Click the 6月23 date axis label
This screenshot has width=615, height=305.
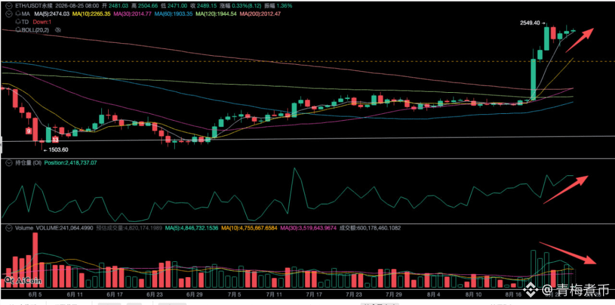(x=154, y=294)
